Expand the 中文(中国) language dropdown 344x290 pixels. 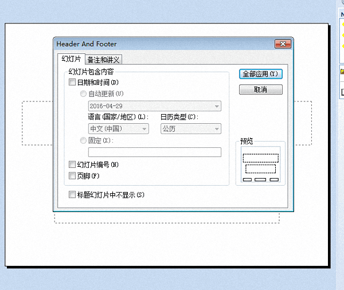point(118,129)
